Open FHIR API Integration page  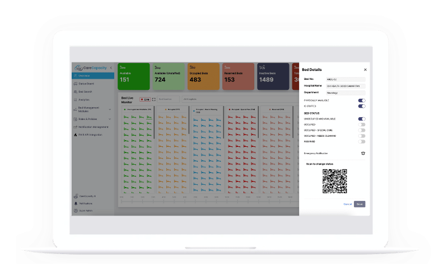click(90, 135)
